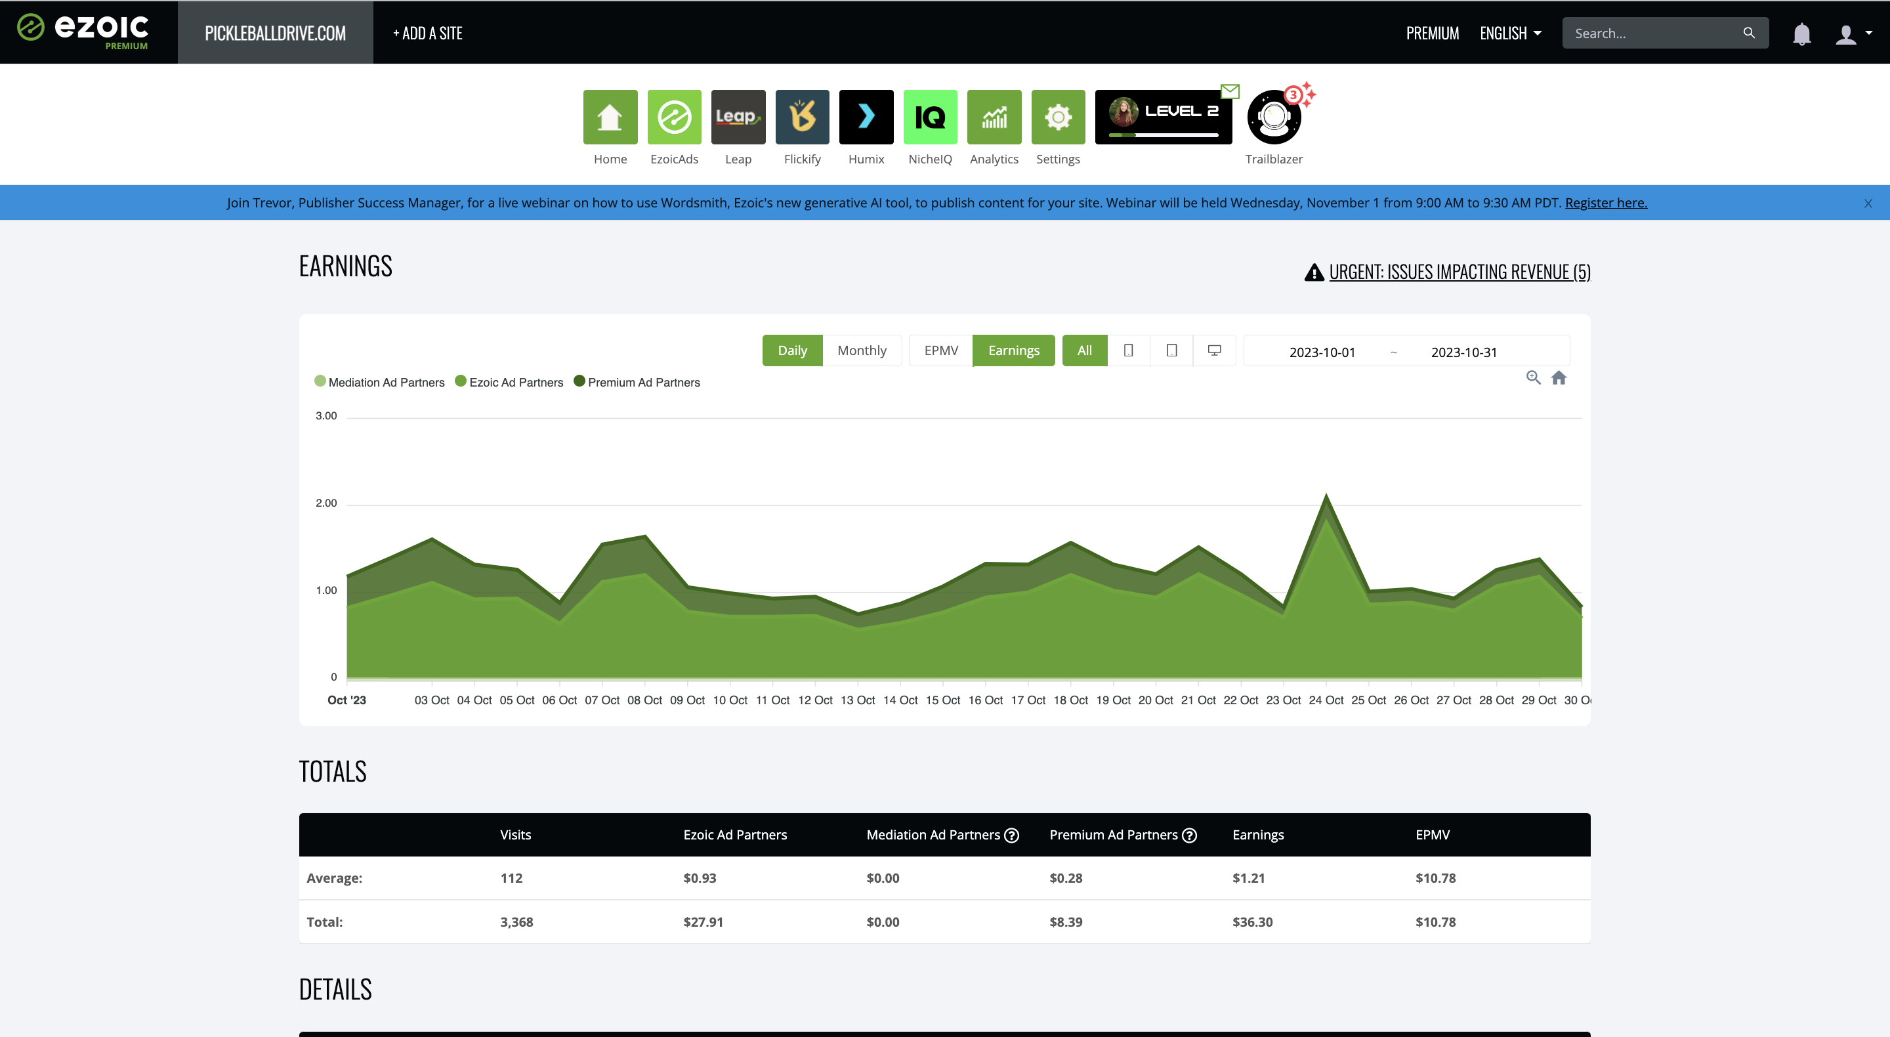This screenshot has height=1037, width=1890.
Task: Click the Earnings column header
Action: [1258, 835]
